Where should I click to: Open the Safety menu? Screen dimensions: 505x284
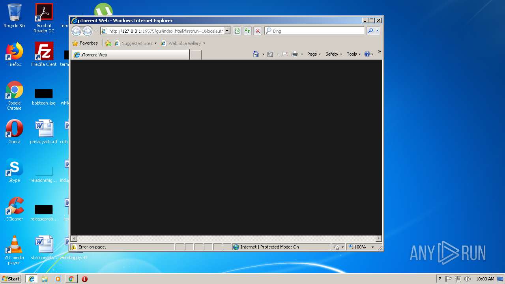pyautogui.click(x=334, y=54)
